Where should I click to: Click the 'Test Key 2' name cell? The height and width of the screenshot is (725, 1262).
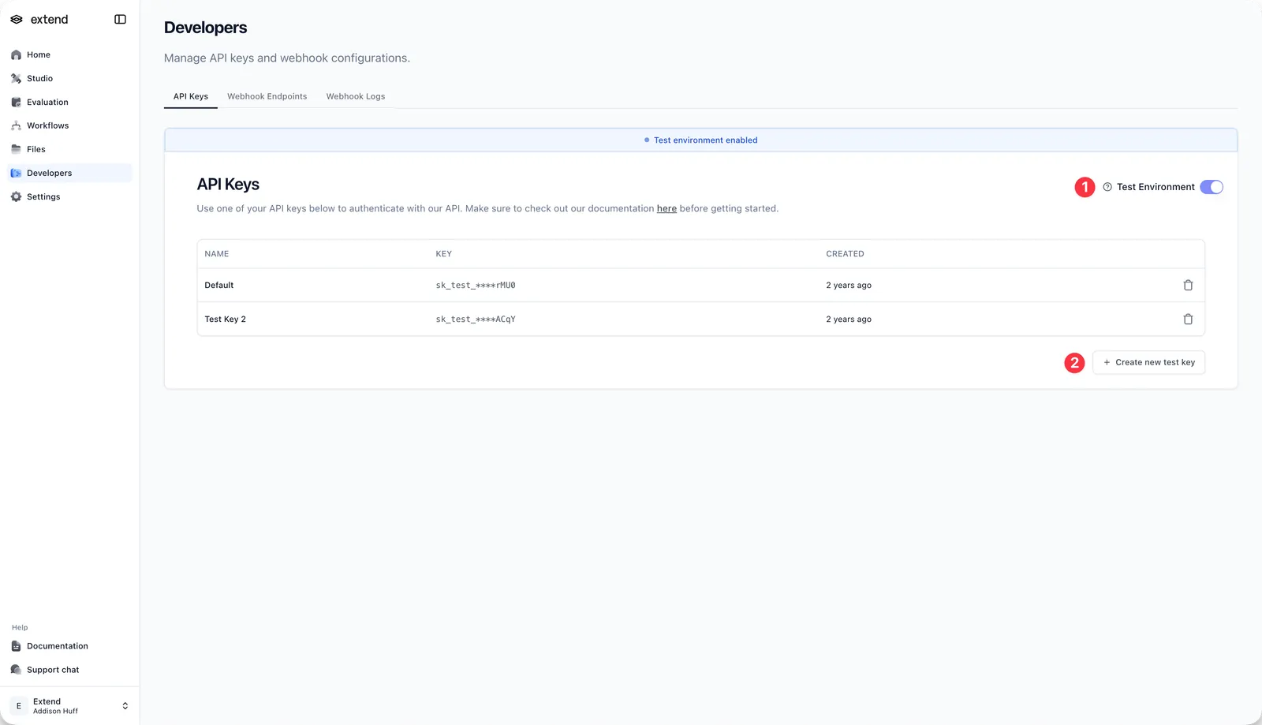tap(226, 320)
